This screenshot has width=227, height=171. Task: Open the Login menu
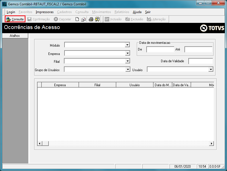coord(11,12)
